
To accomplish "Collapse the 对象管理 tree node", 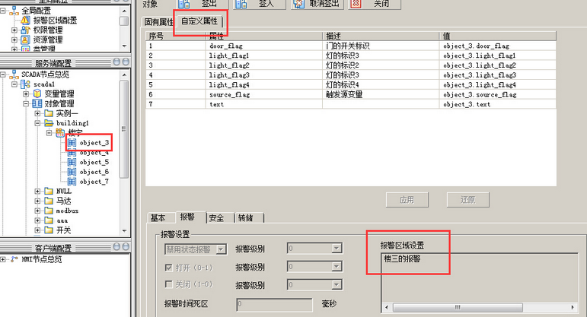I will coord(26,103).
